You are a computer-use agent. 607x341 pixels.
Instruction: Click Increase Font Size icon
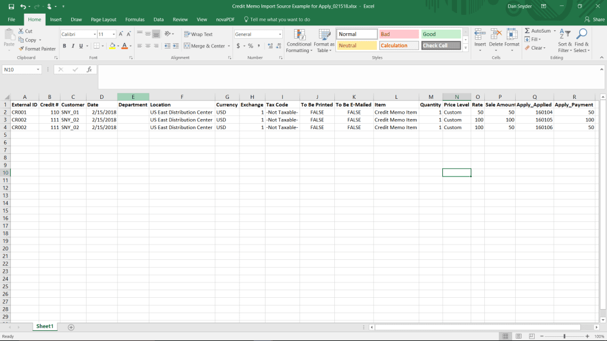click(x=120, y=34)
